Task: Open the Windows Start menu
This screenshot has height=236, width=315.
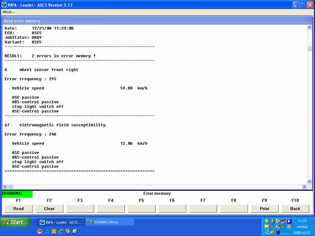Action: click(x=14, y=222)
